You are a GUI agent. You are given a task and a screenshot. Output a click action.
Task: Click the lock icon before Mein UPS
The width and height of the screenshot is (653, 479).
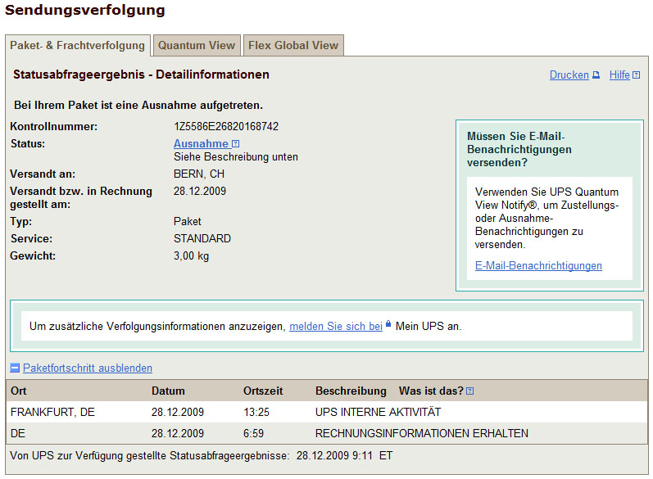click(388, 323)
